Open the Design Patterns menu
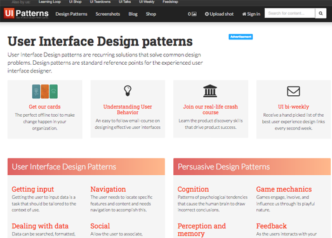Viewport: 332px width, 238px height. point(71,14)
